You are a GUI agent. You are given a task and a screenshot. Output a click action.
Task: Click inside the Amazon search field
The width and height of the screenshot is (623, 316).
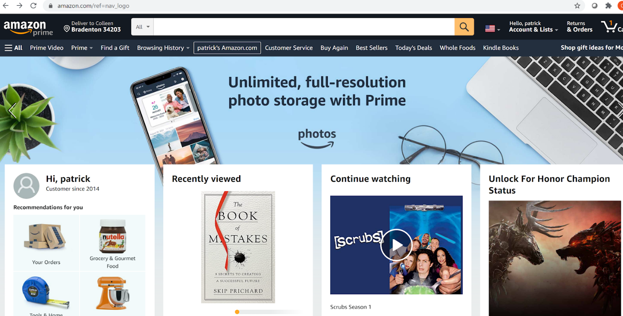tap(304, 27)
